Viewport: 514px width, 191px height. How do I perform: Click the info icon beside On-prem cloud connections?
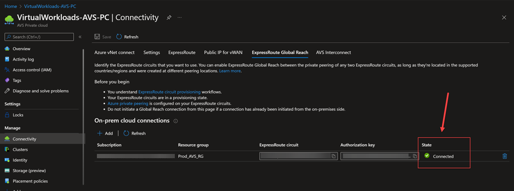175,121
